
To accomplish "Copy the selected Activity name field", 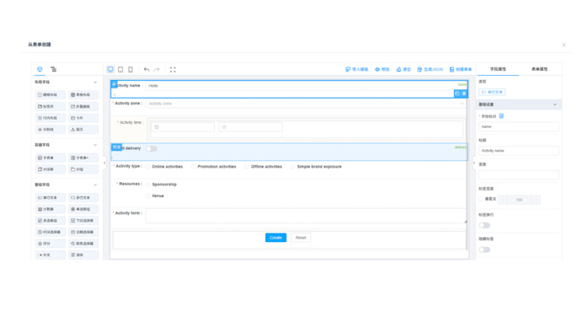I will click(457, 94).
